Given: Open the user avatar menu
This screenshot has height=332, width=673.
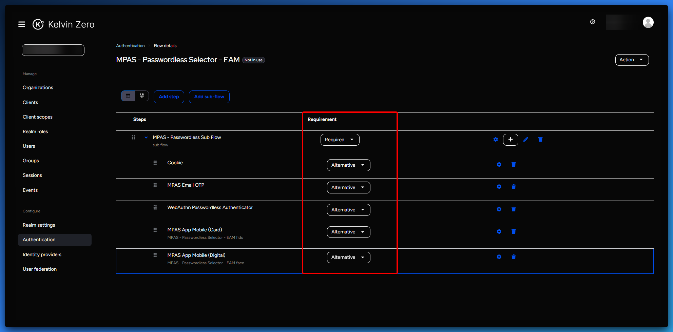Looking at the screenshot, I should 648,22.
